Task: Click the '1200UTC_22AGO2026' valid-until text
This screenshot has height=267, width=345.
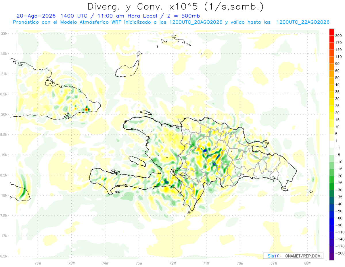Action: 303,22
